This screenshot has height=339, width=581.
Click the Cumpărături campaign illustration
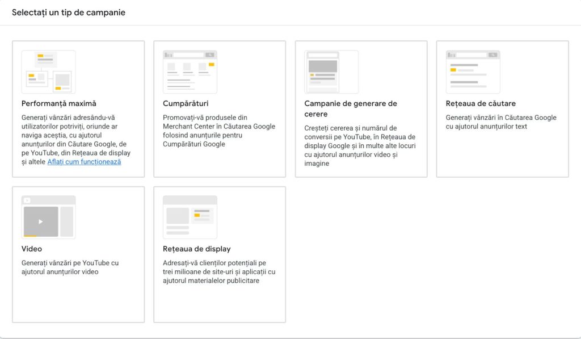(x=190, y=72)
